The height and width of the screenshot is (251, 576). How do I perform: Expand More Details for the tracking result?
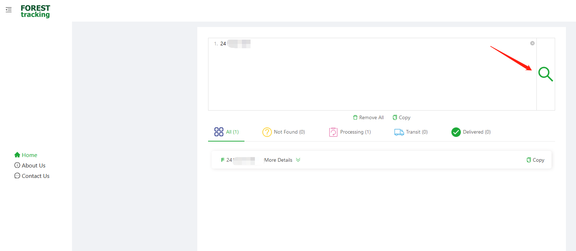click(278, 160)
